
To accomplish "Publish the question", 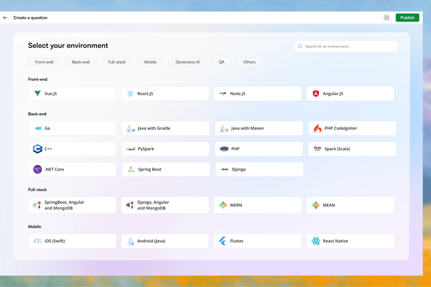I will [x=407, y=18].
